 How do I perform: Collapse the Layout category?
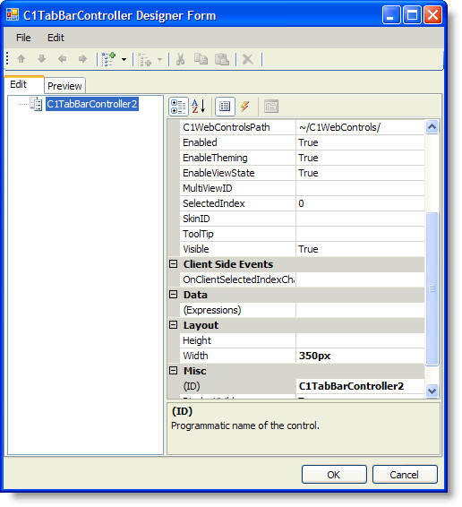(174, 325)
